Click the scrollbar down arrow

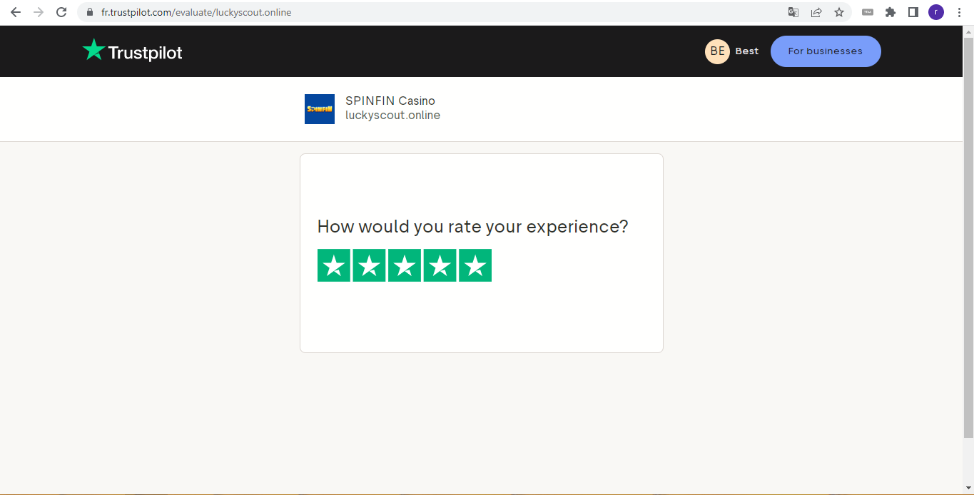tap(968, 489)
